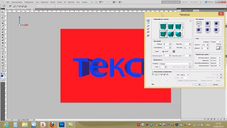Open the Источники света dropdown
This screenshot has height=128, width=227.
[x=215, y=58]
